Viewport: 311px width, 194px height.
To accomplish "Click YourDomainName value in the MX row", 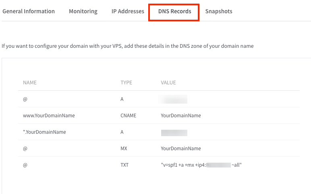I will 181,149.
